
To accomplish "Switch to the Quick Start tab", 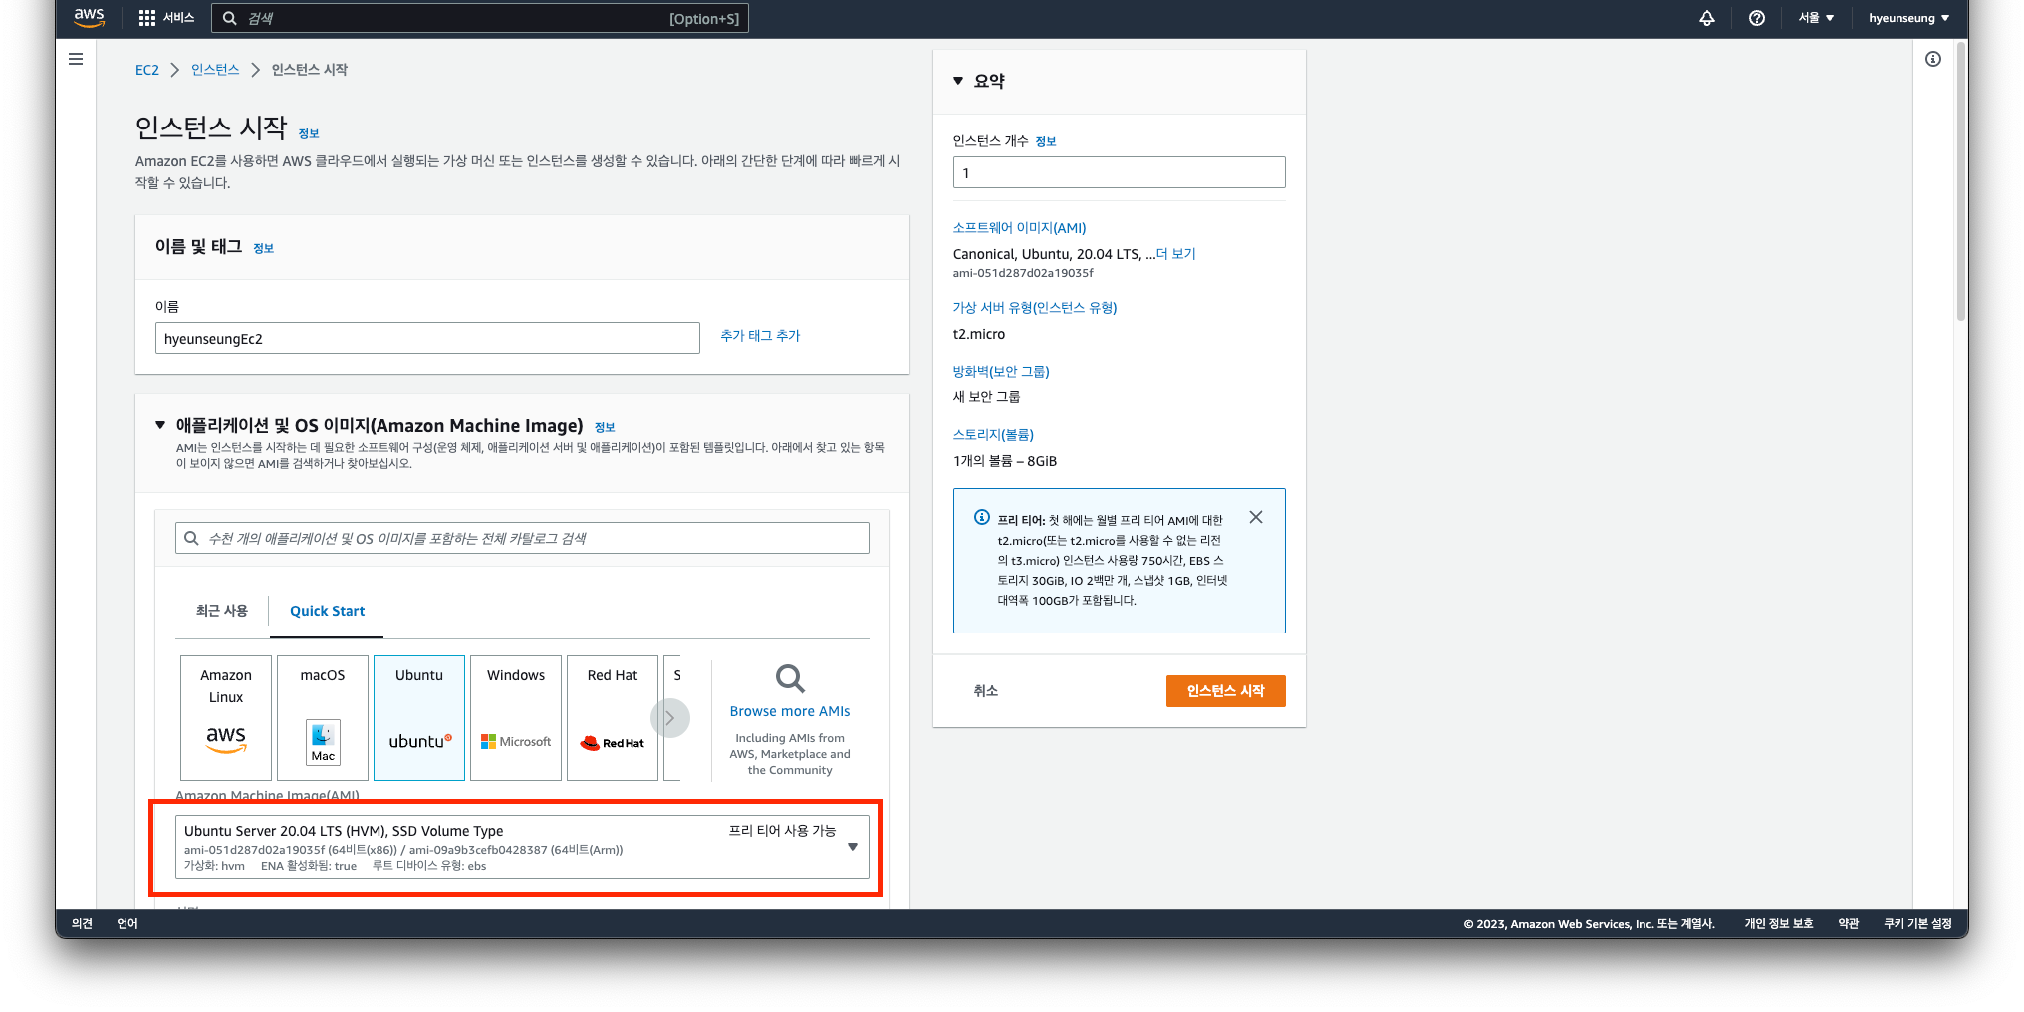I will [x=327, y=611].
